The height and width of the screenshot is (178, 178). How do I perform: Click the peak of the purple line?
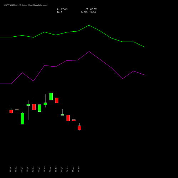click(89, 52)
